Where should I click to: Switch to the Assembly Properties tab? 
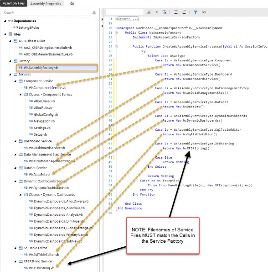coord(46,4)
